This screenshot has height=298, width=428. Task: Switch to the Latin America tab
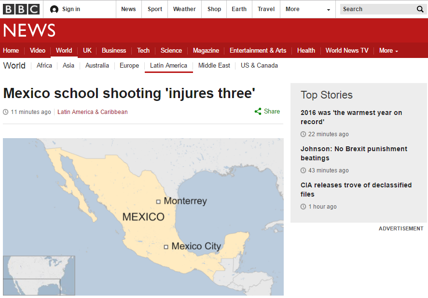pos(168,65)
